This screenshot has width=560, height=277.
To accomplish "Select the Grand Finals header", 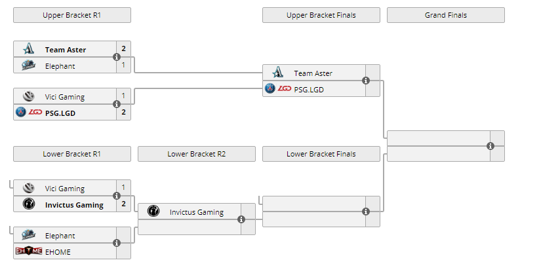I will pyautogui.click(x=446, y=15).
